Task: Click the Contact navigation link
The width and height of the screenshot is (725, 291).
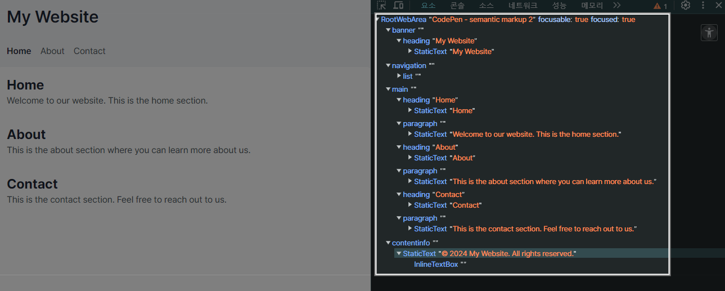Action: tap(89, 51)
